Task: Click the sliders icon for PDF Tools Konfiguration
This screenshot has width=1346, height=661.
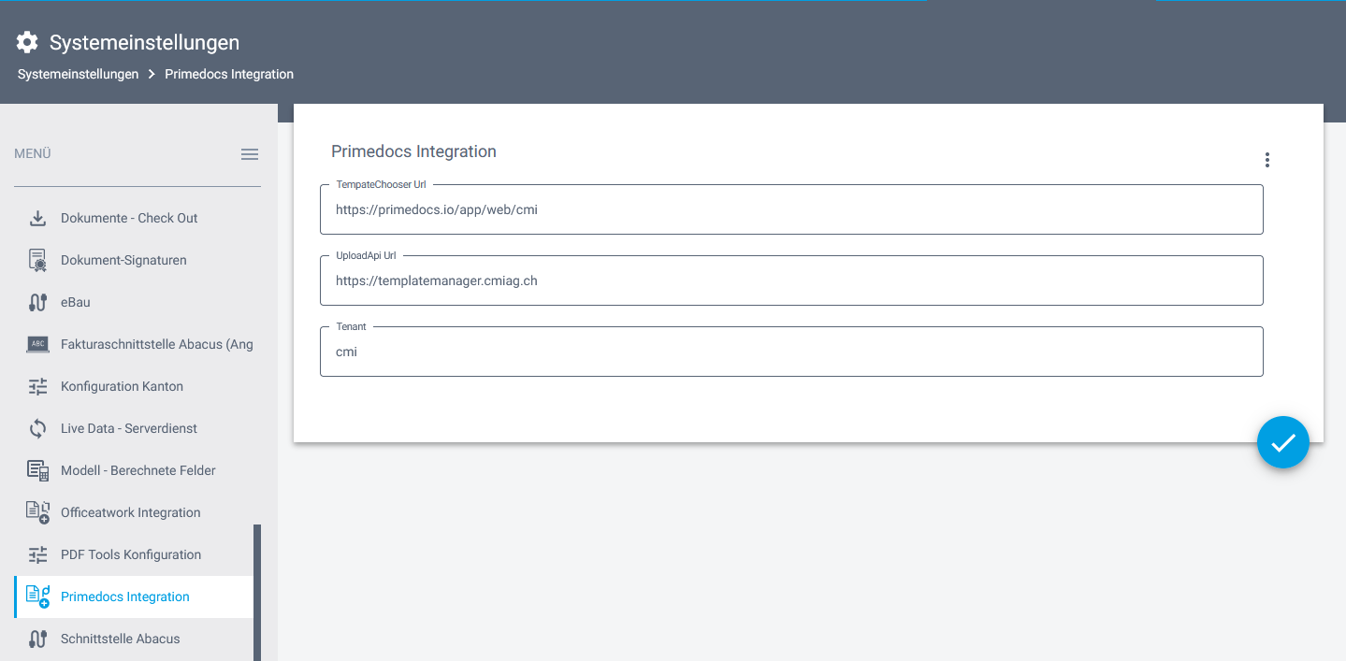Action: (x=37, y=553)
